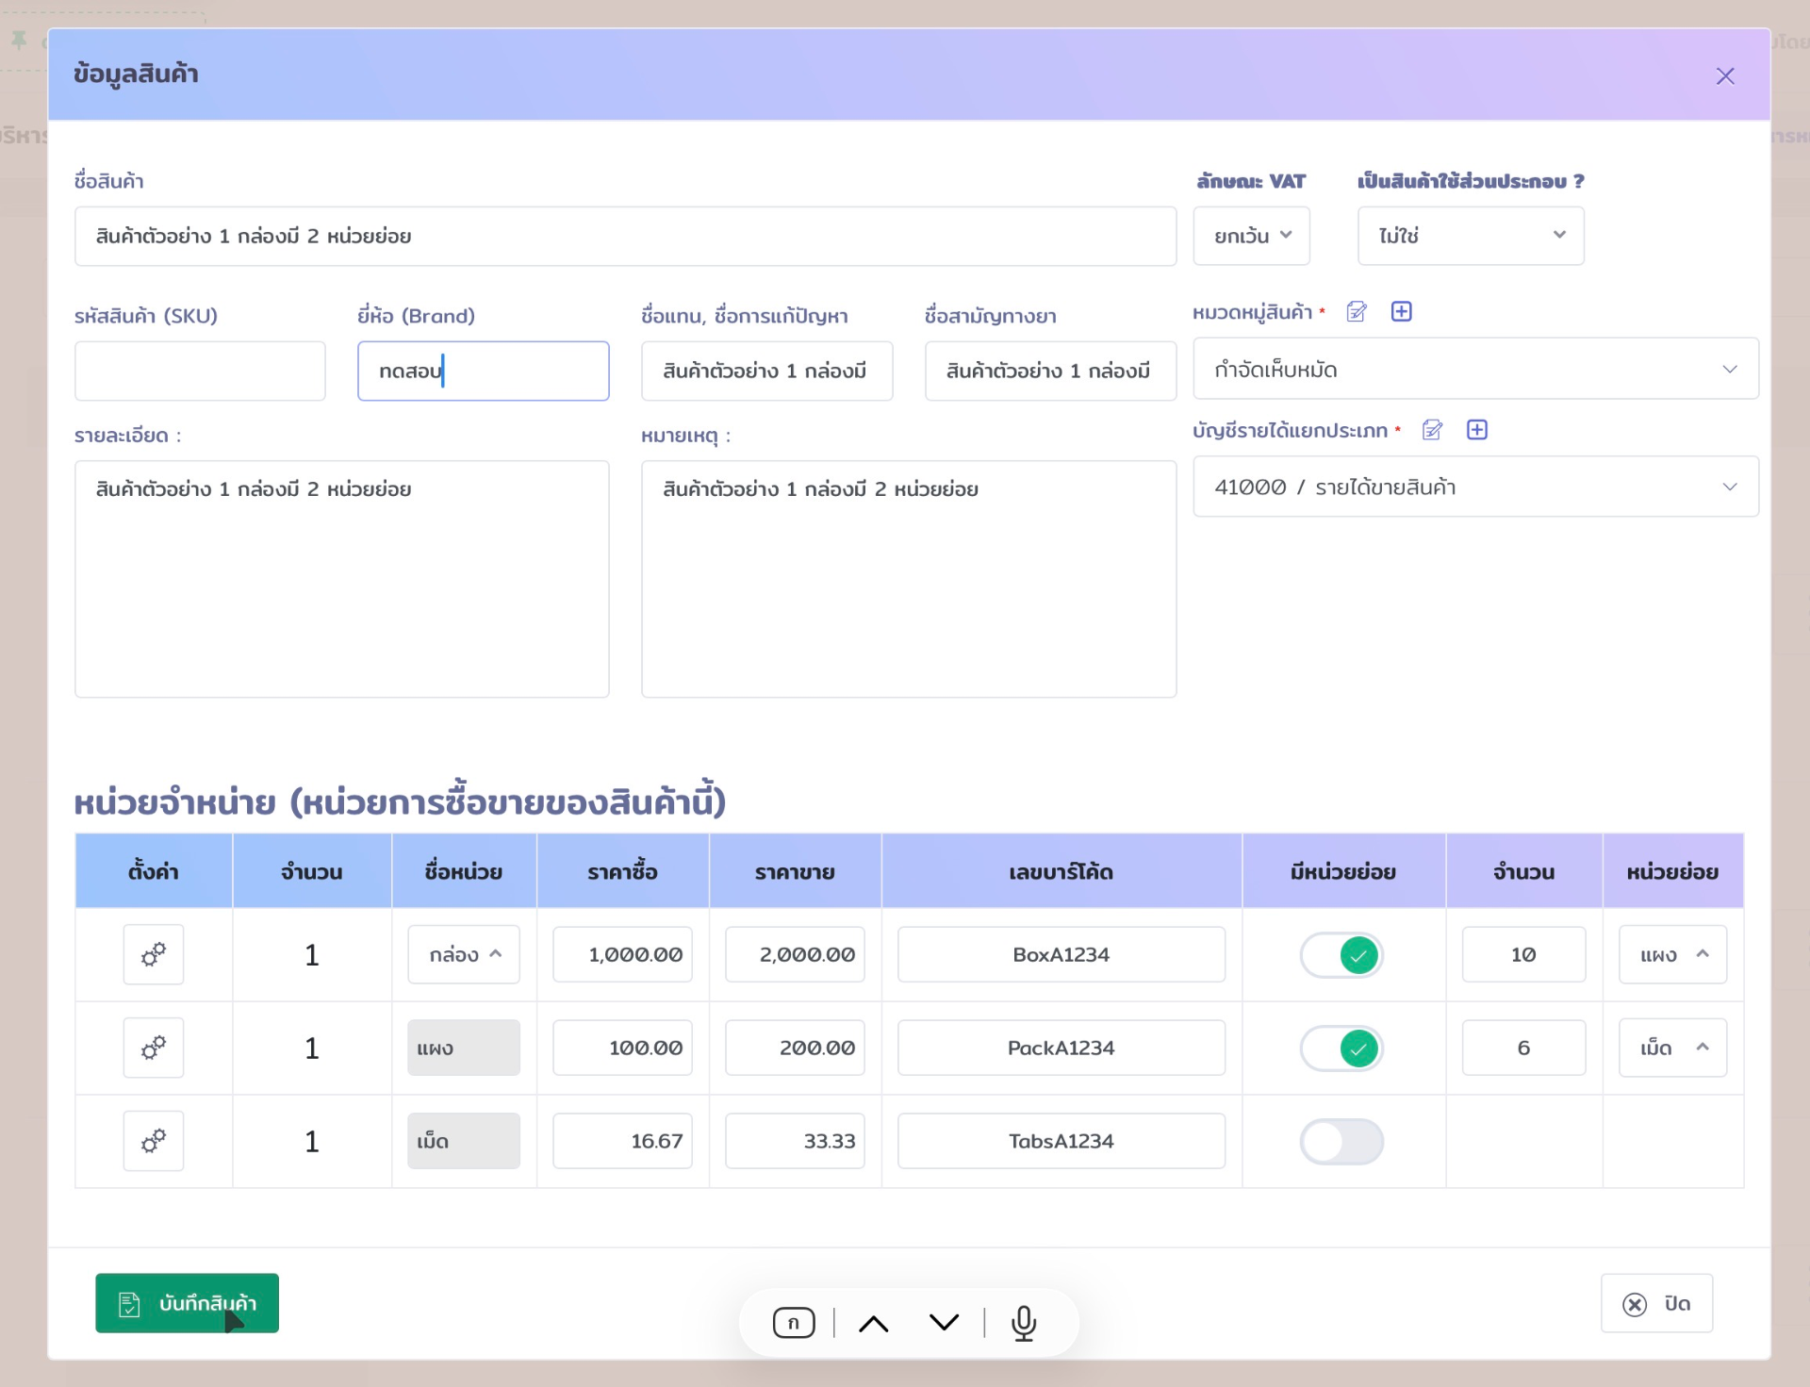Open component product dropdown showing ไม่ใช่
This screenshot has width=1810, height=1387.
(1470, 236)
